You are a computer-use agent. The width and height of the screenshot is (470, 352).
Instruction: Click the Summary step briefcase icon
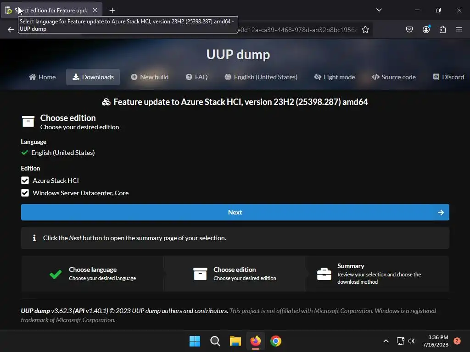(324, 274)
